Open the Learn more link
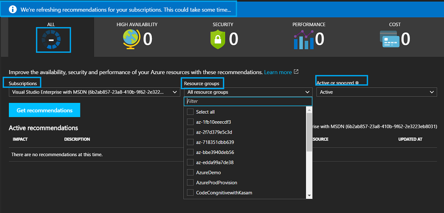 click(x=278, y=72)
